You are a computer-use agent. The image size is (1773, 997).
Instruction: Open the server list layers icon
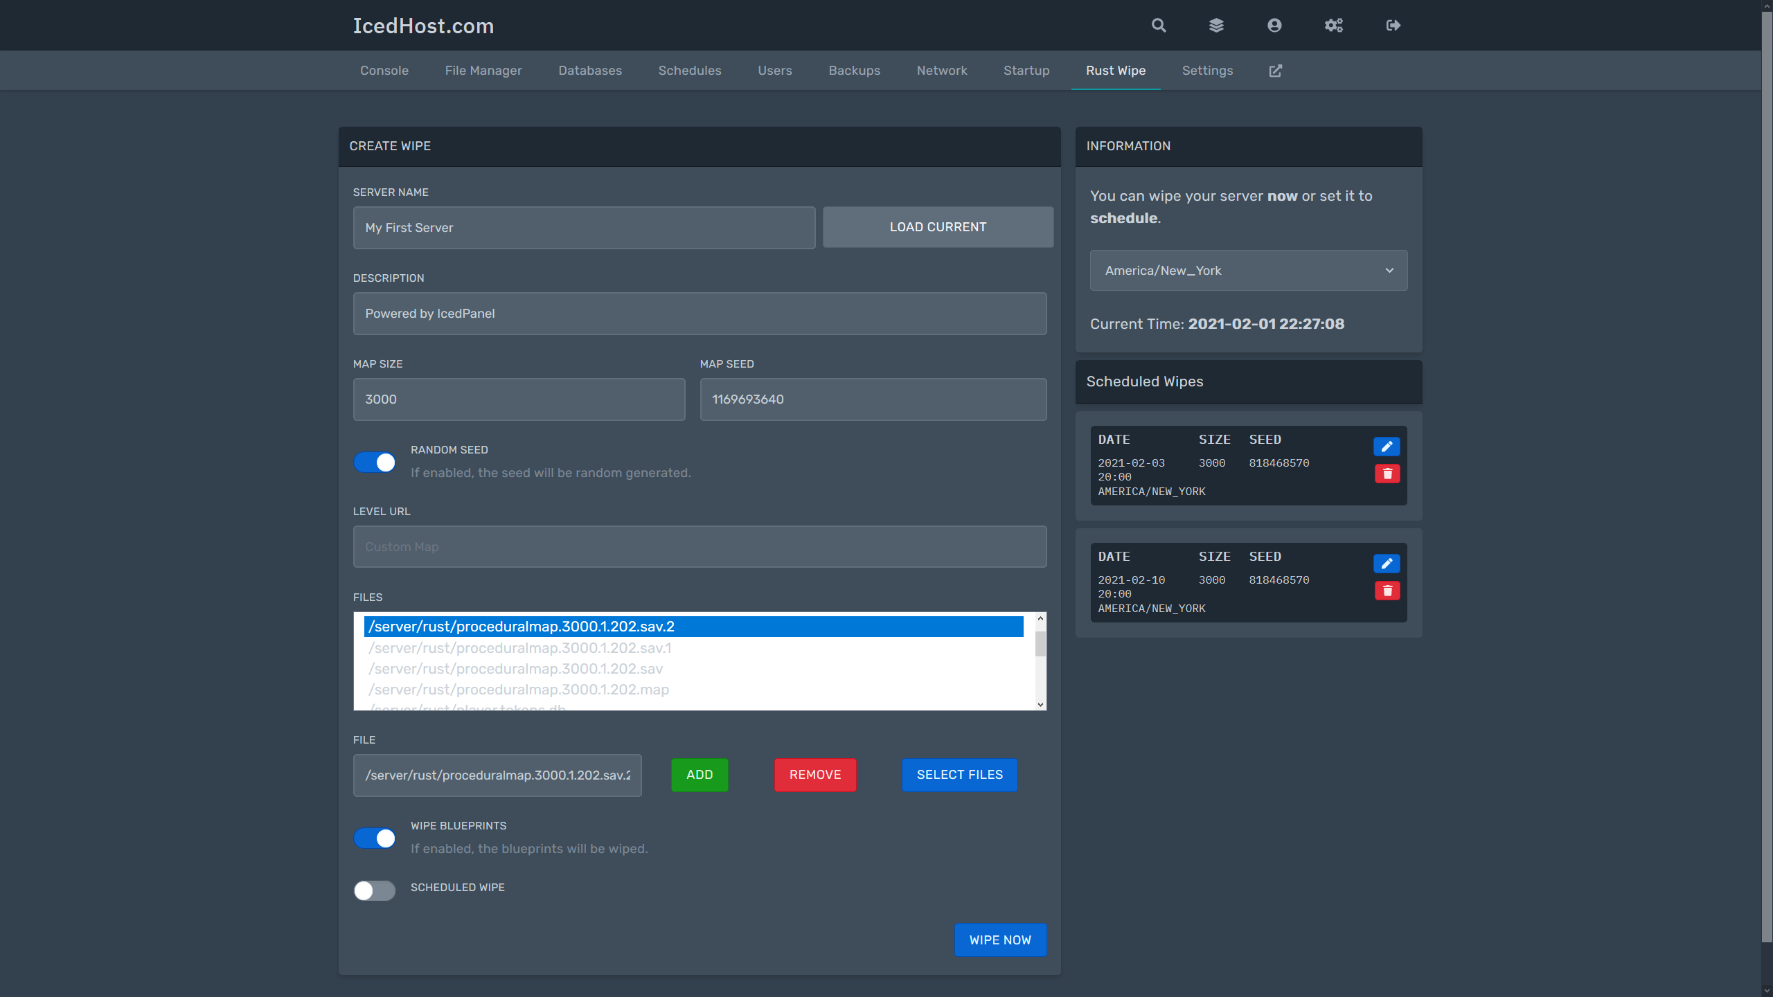click(1216, 26)
